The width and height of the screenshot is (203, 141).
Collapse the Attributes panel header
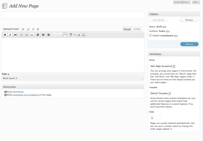(174, 54)
